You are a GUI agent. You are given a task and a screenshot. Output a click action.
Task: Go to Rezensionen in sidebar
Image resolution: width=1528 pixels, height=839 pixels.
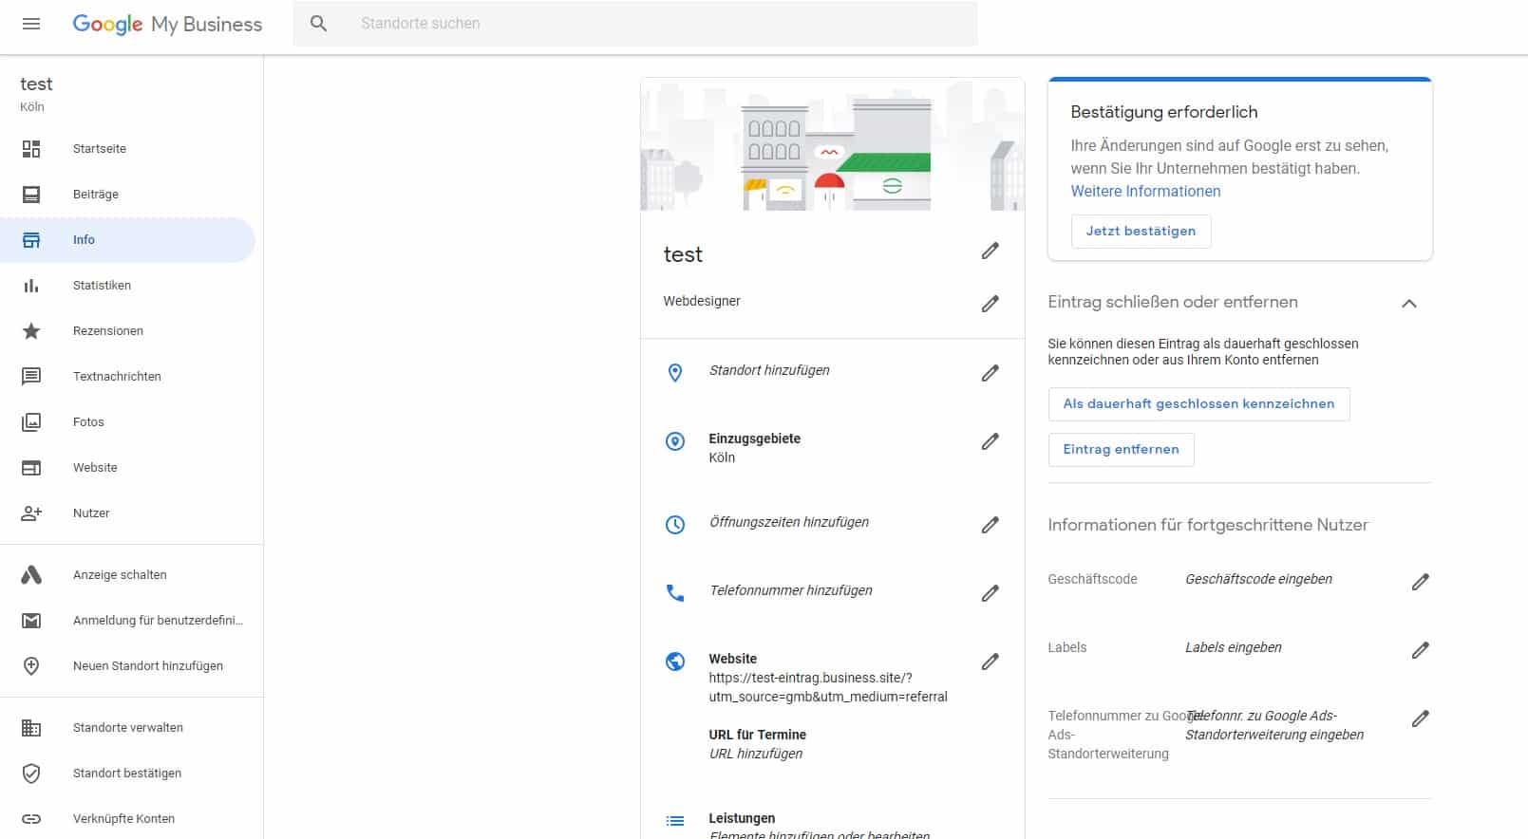click(108, 331)
